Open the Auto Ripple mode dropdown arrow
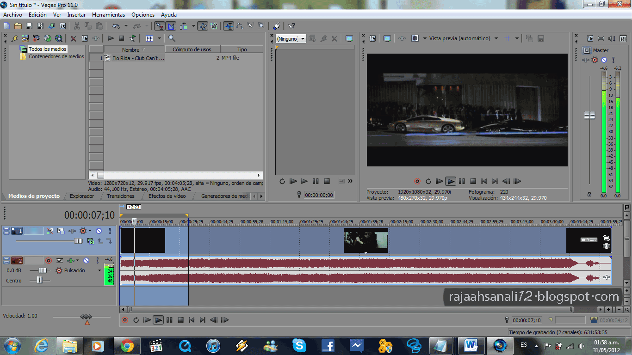 coord(193,26)
